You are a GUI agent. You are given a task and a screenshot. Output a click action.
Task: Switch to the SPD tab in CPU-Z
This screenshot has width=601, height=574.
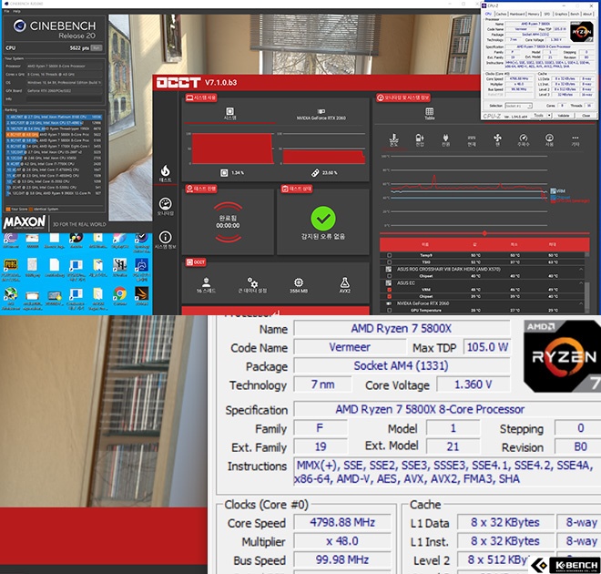[547, 14]
